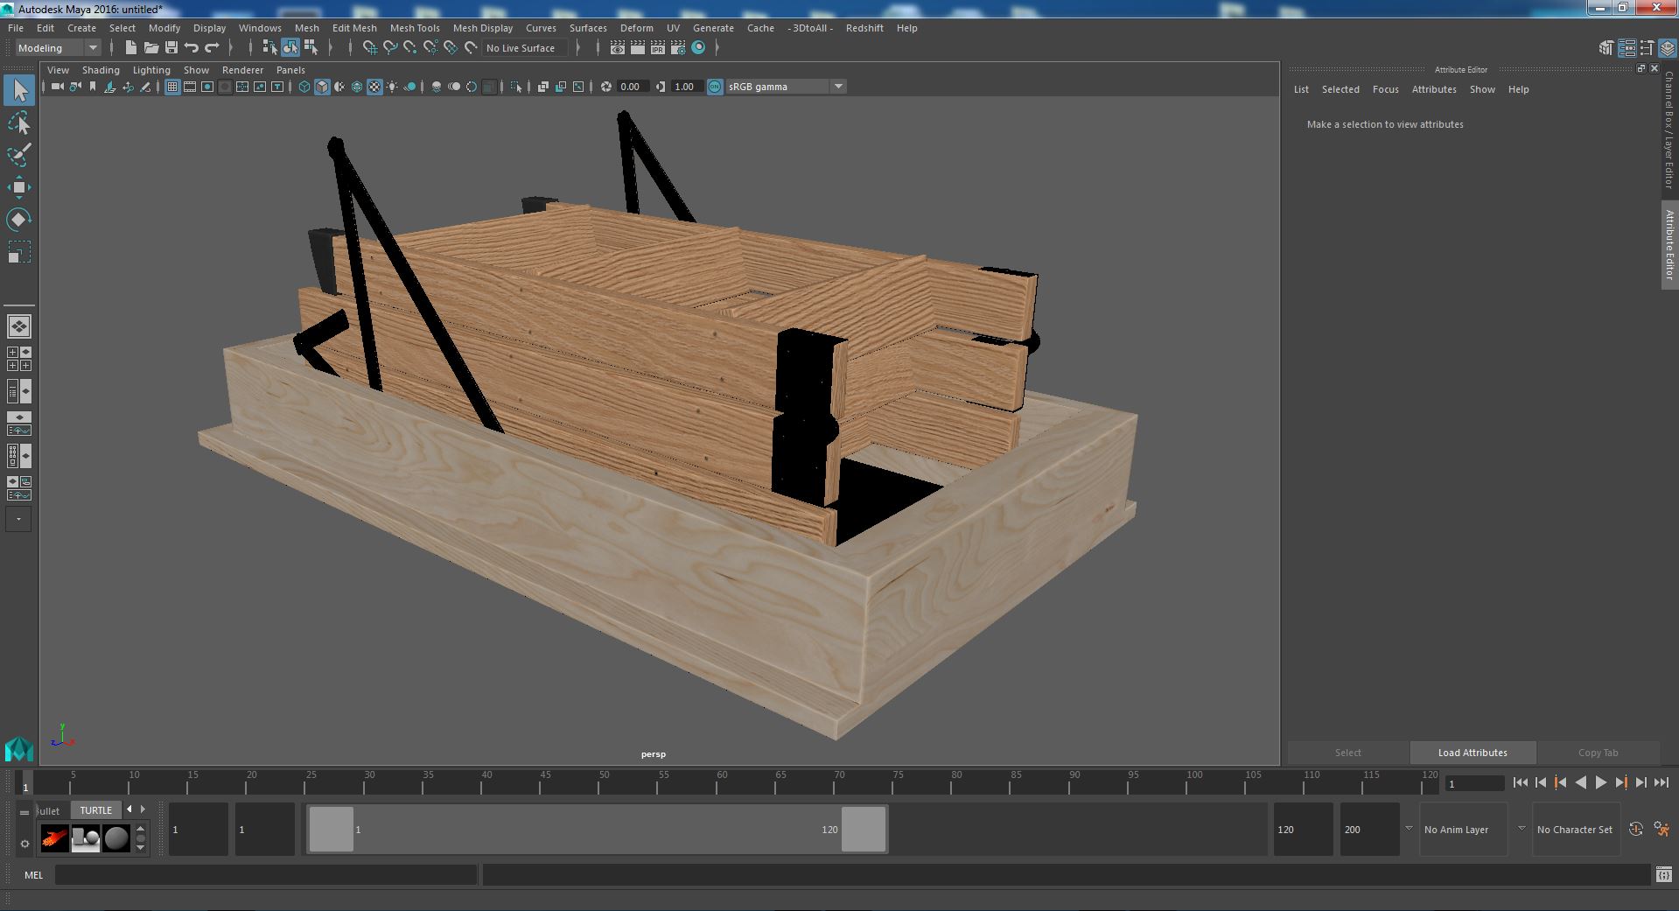1679x911 pixels.
Task: Enable wireframe display mode
Action: click(304, 87)
